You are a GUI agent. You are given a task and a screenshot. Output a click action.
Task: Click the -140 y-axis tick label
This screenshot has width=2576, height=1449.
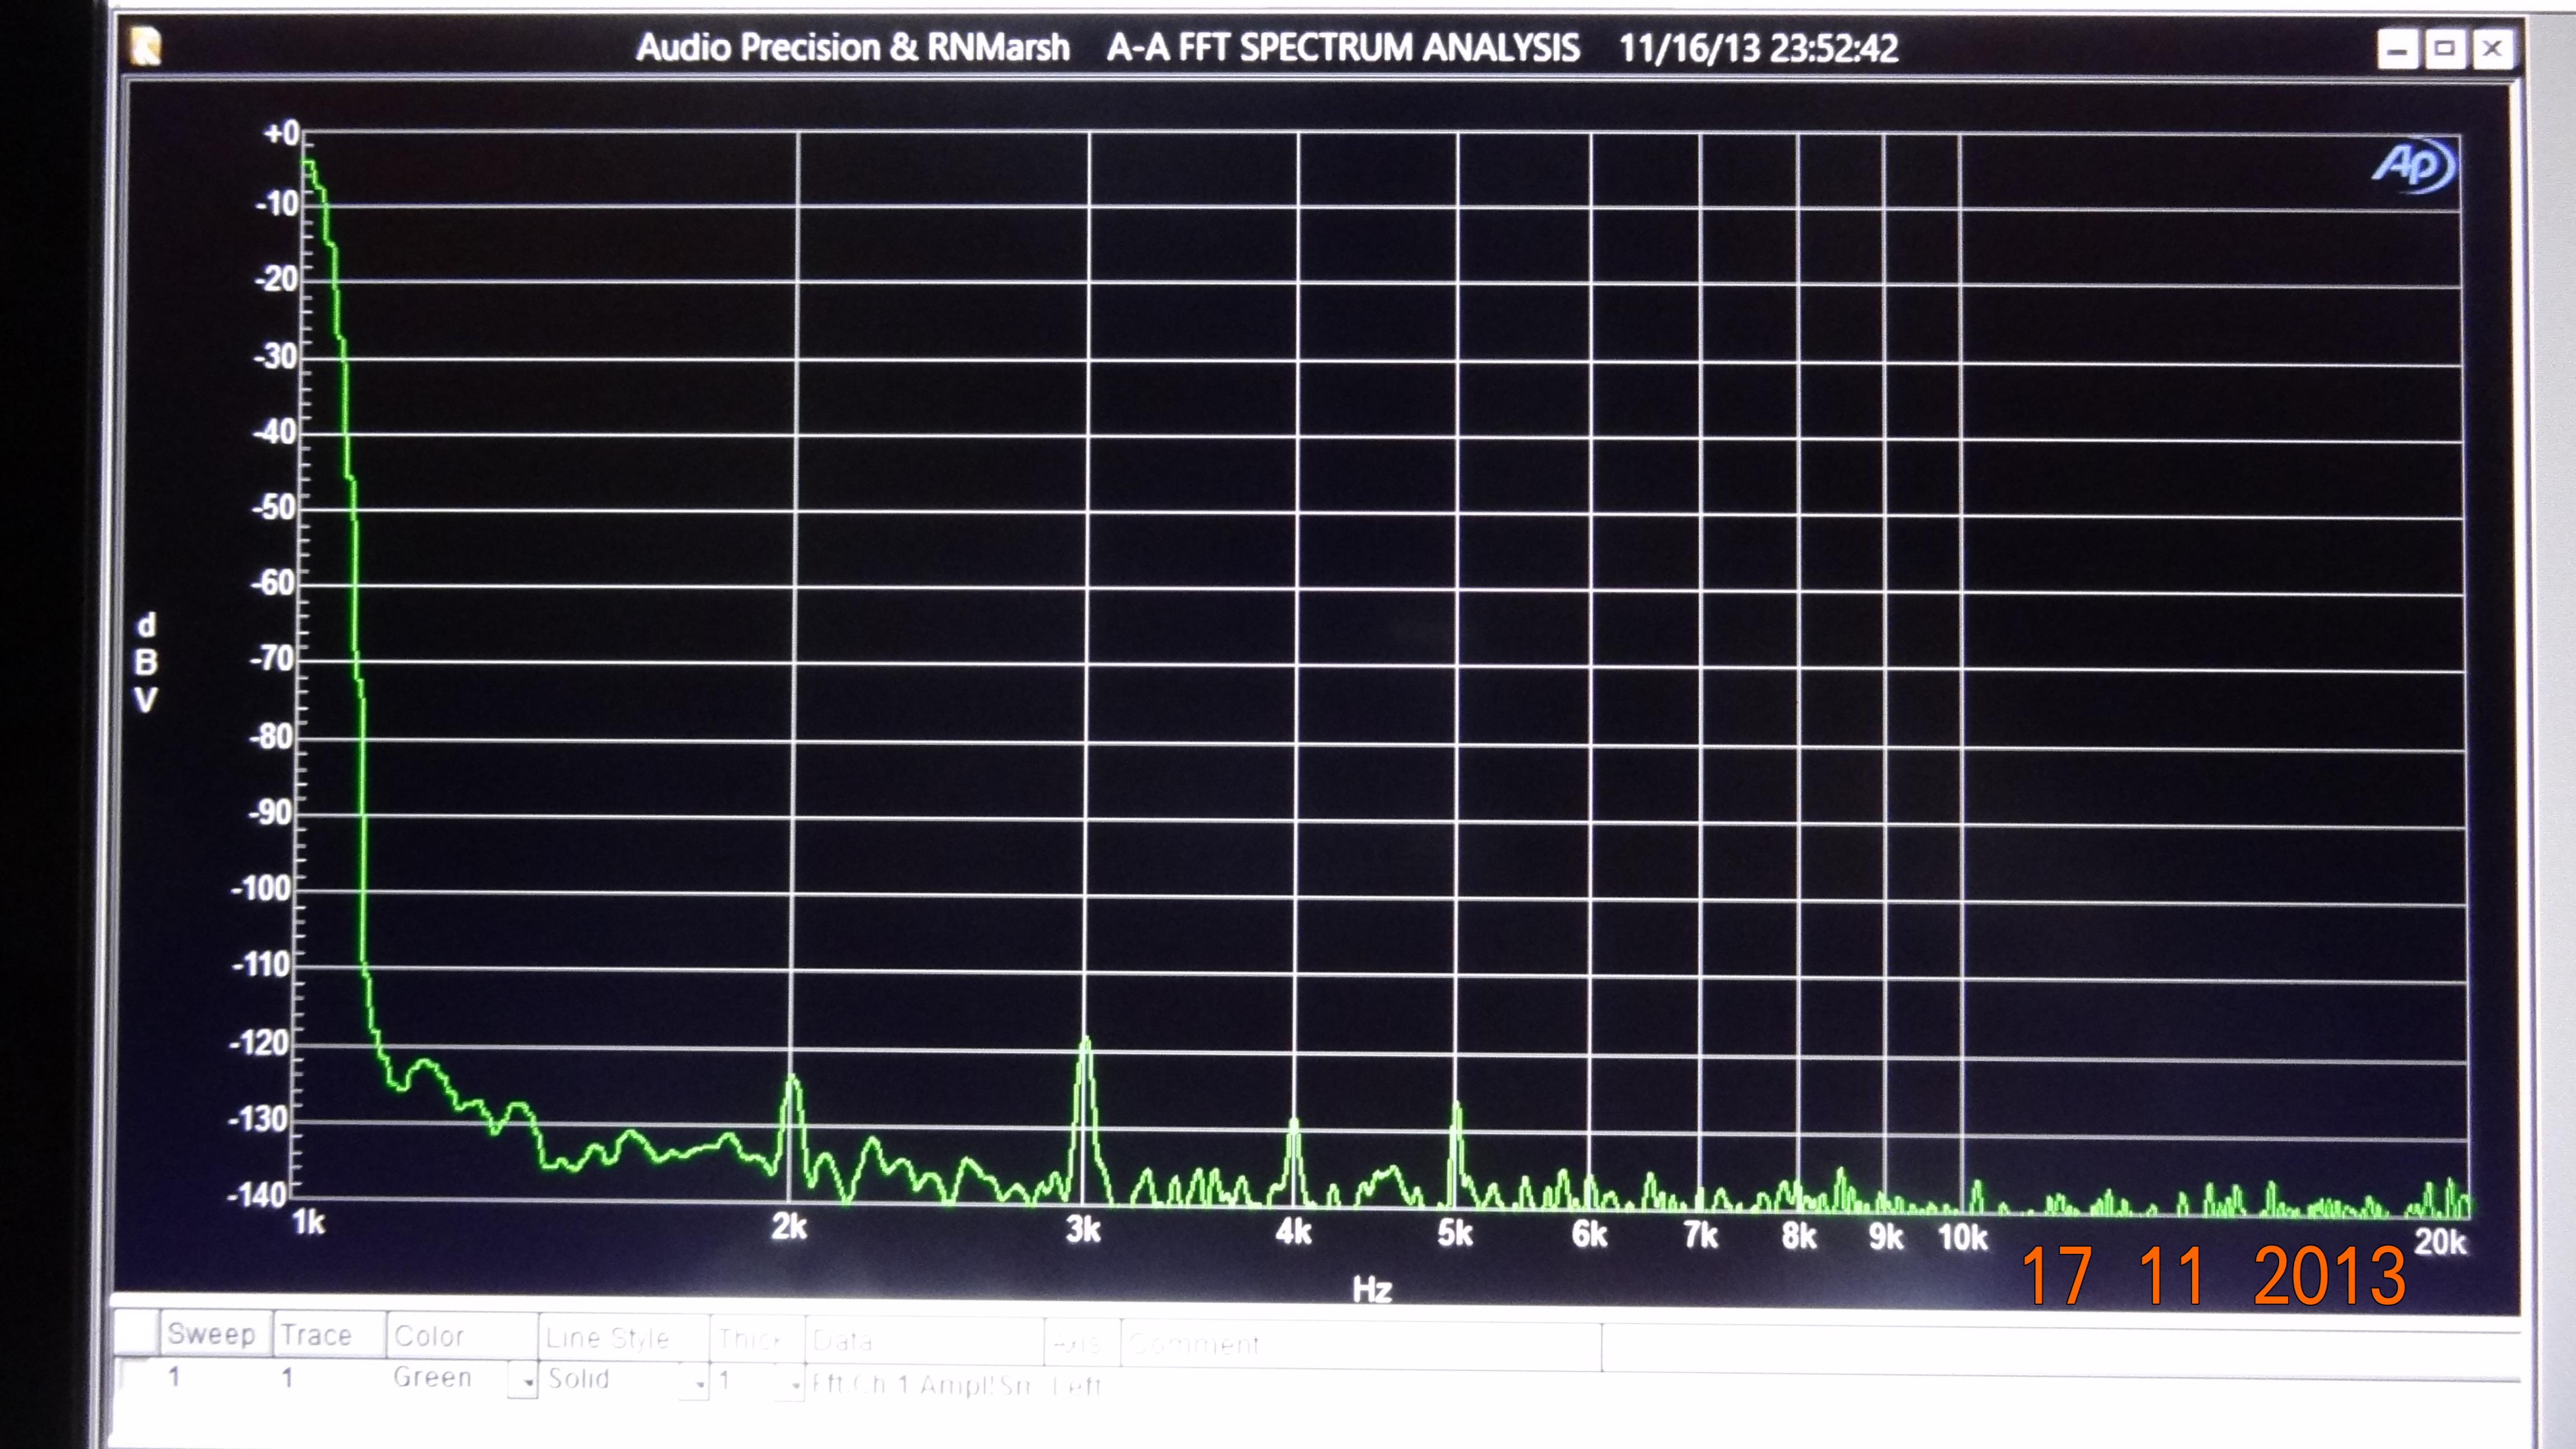258,1195
